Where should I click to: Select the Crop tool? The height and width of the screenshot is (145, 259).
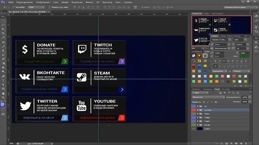click(x=3, y=33)
